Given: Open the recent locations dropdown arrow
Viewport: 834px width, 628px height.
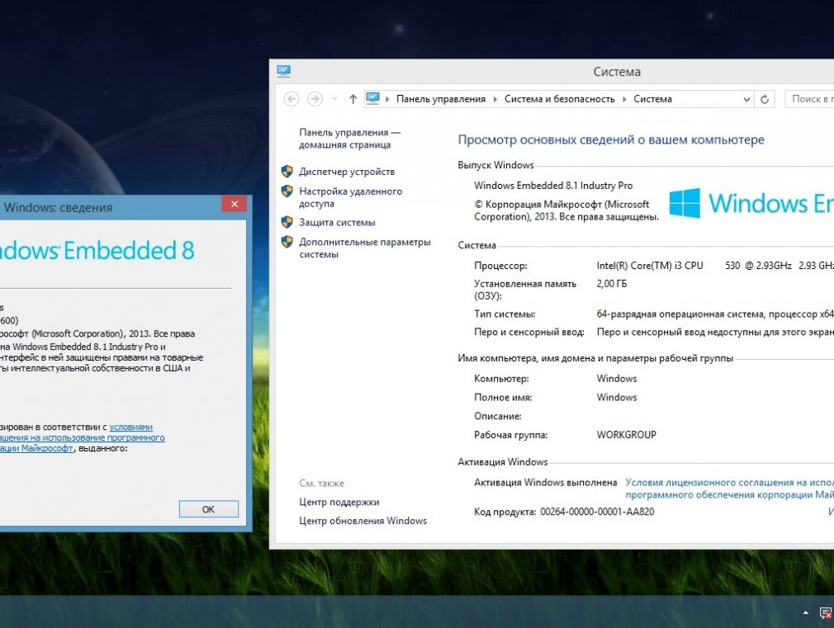Looking at the screenshot, I should coord(334,99).
